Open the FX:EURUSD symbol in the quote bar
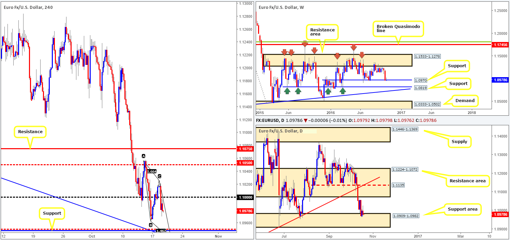This screenshot has width=510, height=240. pyautogui.click(x=268, y=120)
